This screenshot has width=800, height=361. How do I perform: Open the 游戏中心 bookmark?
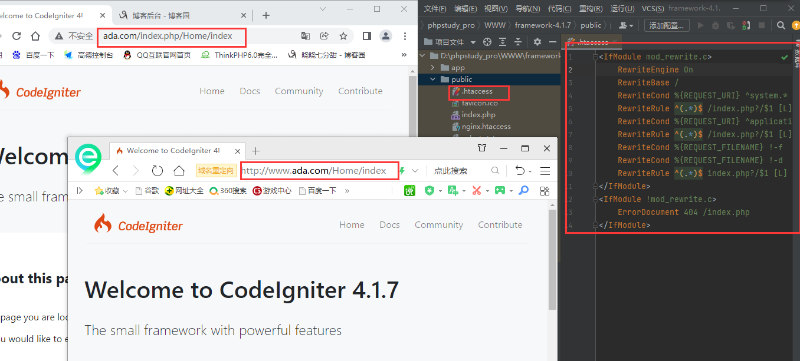pyautogui.click(x=272, y=191)
